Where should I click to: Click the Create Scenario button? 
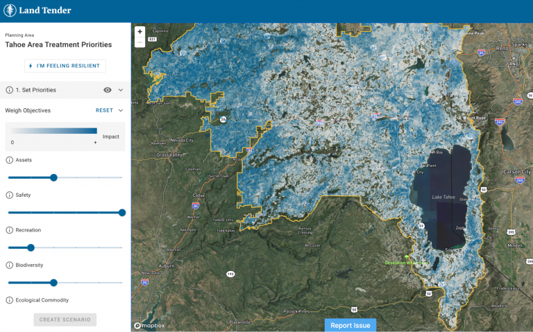(x=65, y=320)
